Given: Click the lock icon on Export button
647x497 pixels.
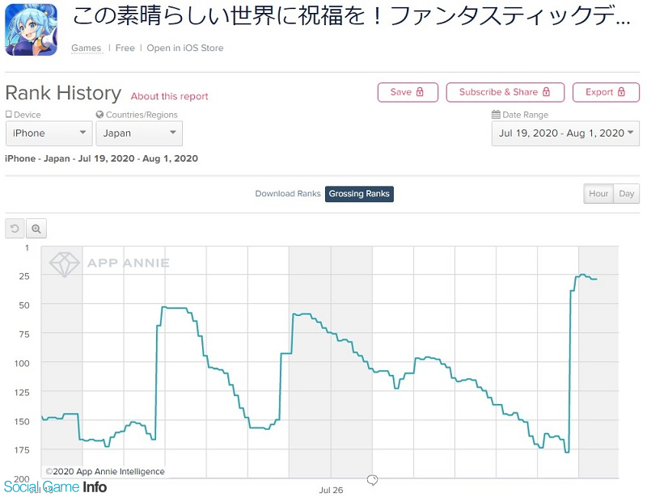Looking at the screenshot, I should pos(621,92).
